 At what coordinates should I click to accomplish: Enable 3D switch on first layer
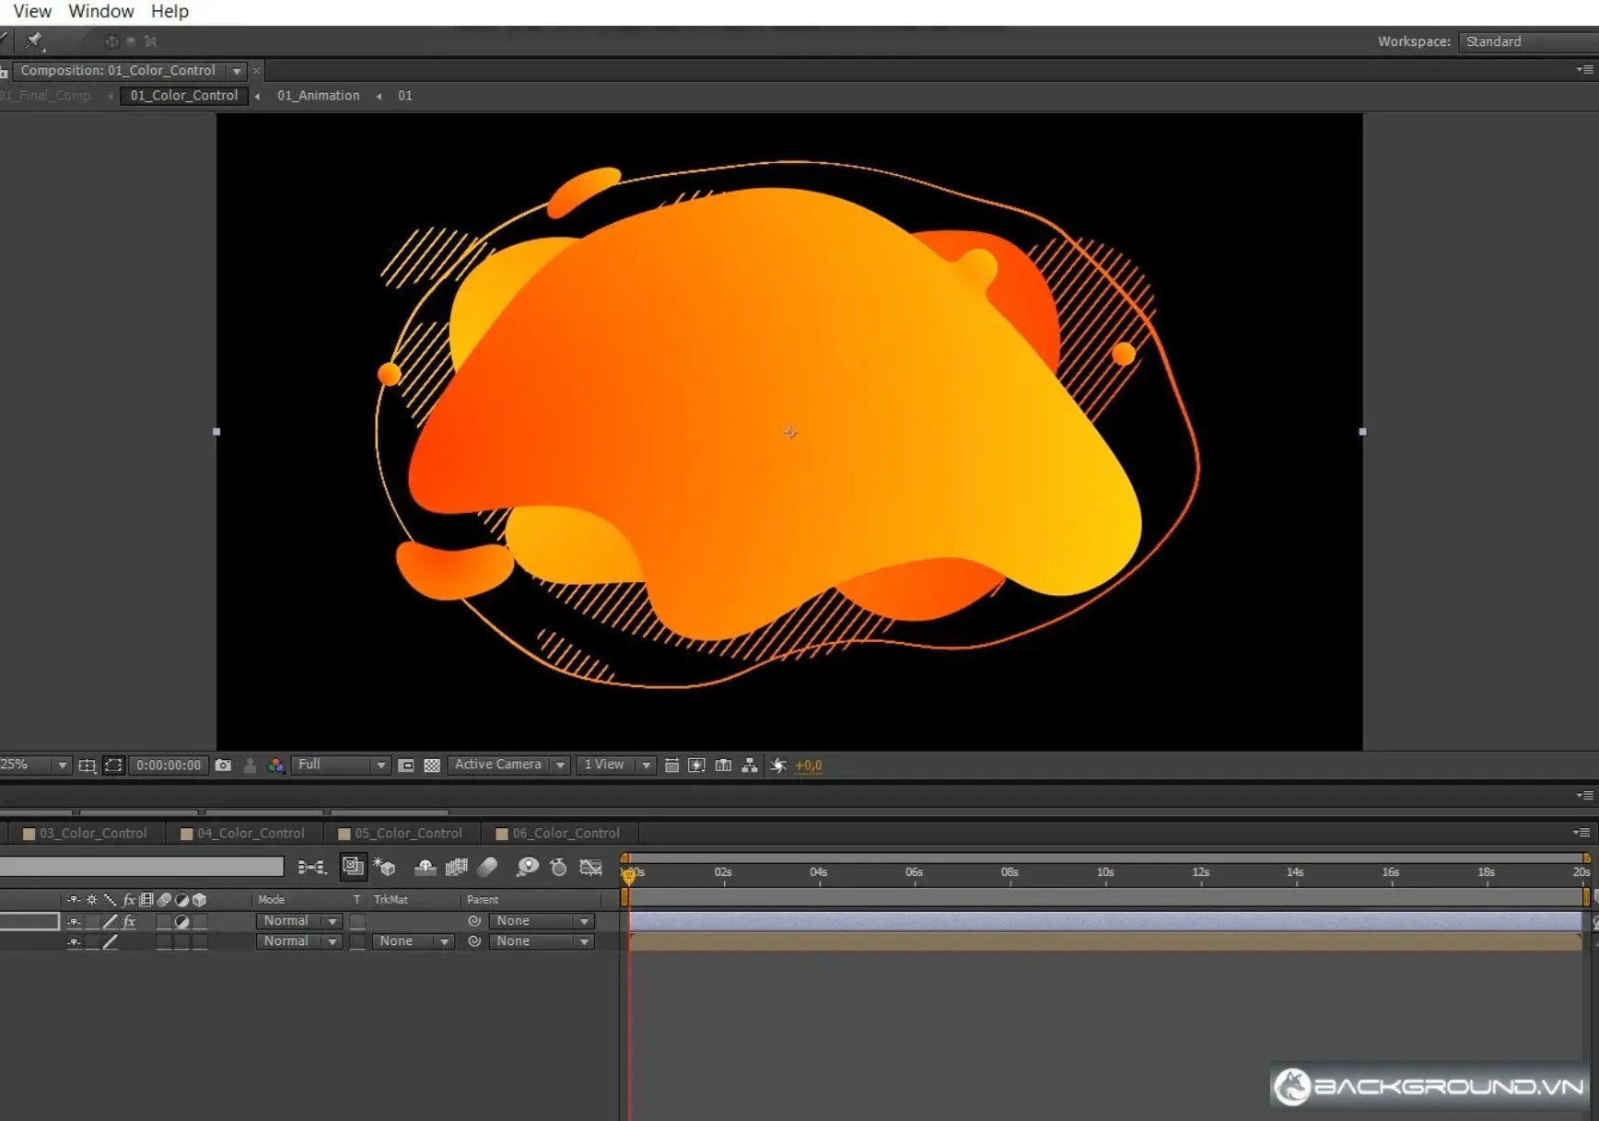200,921
